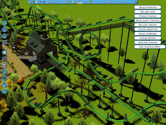The height and width of the screenshot is (125, 166).
Task: Open Animal Options
Action: click(x=148, y=38)
